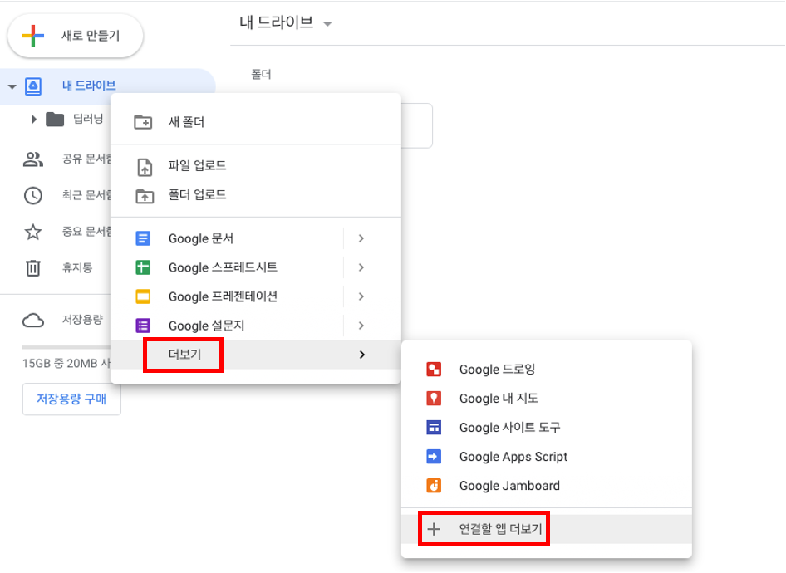Click the 휴지통 trash icon

(33, 268)
